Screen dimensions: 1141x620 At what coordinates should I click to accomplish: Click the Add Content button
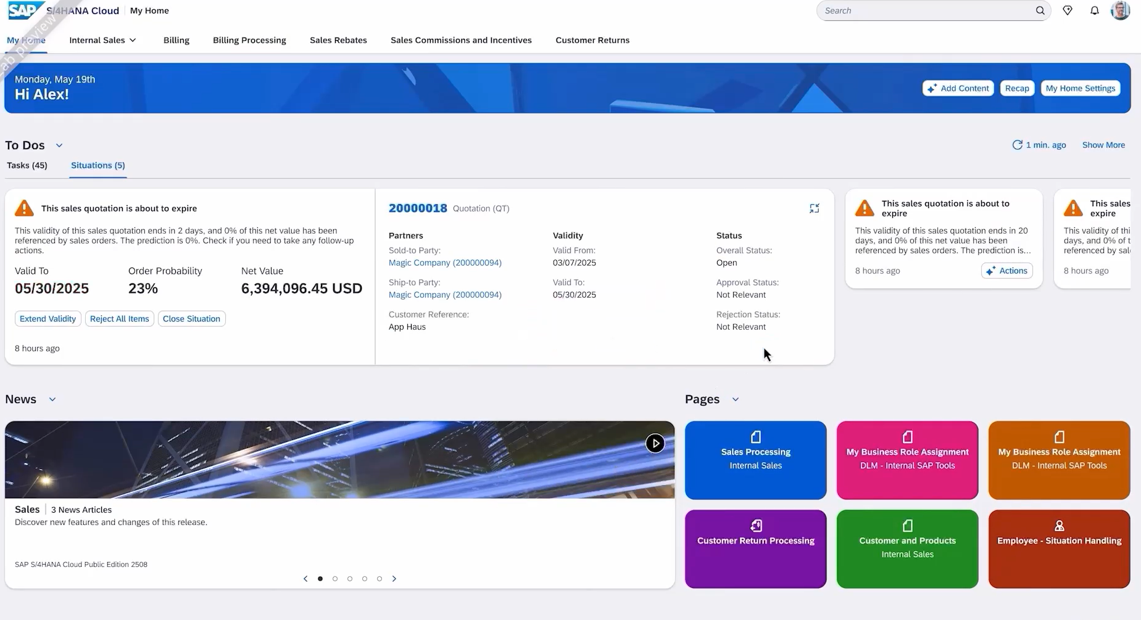click(958, 88)
